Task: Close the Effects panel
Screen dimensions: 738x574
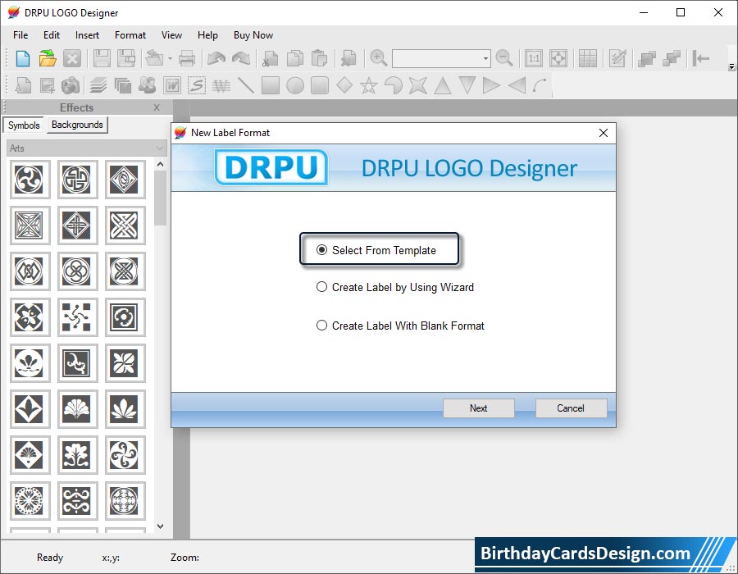Action: coord(157,107)
